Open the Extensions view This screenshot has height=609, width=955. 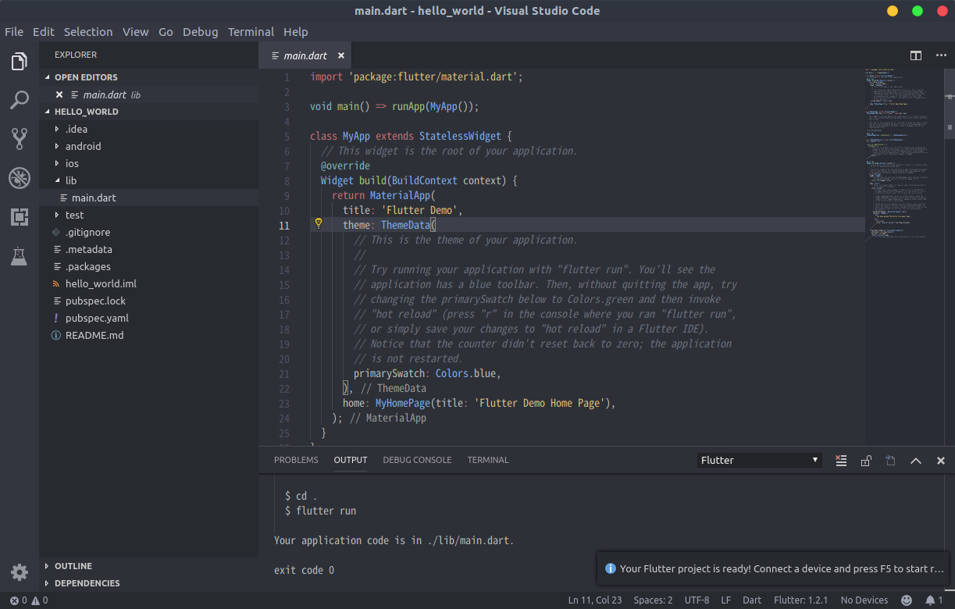tap(20, 217)
